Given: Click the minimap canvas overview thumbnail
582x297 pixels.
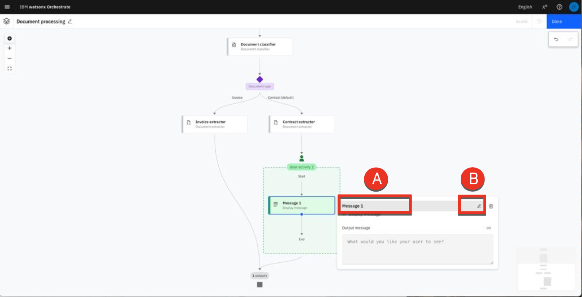Looking at the screenshot, I should pos(546,268).
